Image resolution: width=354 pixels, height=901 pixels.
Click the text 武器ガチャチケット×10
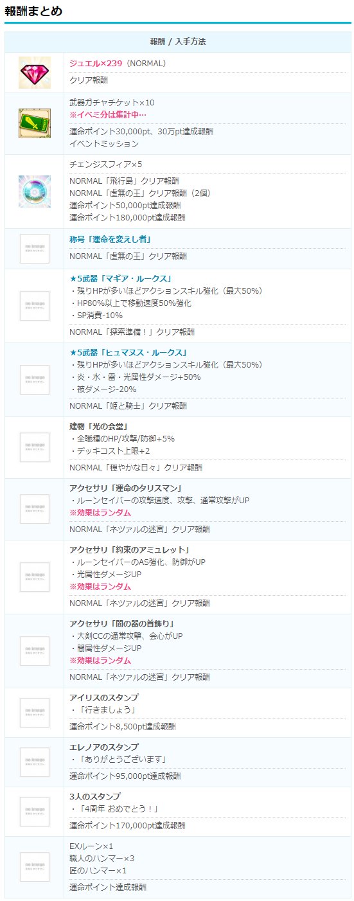(x=112, y=103)
